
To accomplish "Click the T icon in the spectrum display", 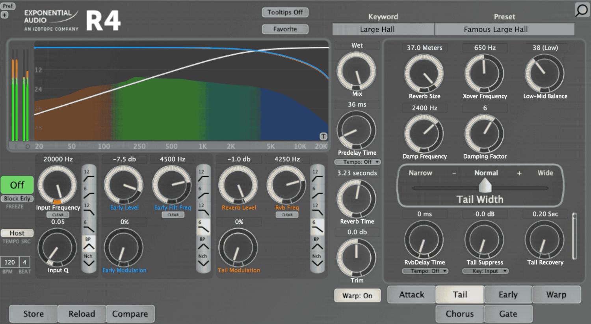I will click(x=323, y=136).
